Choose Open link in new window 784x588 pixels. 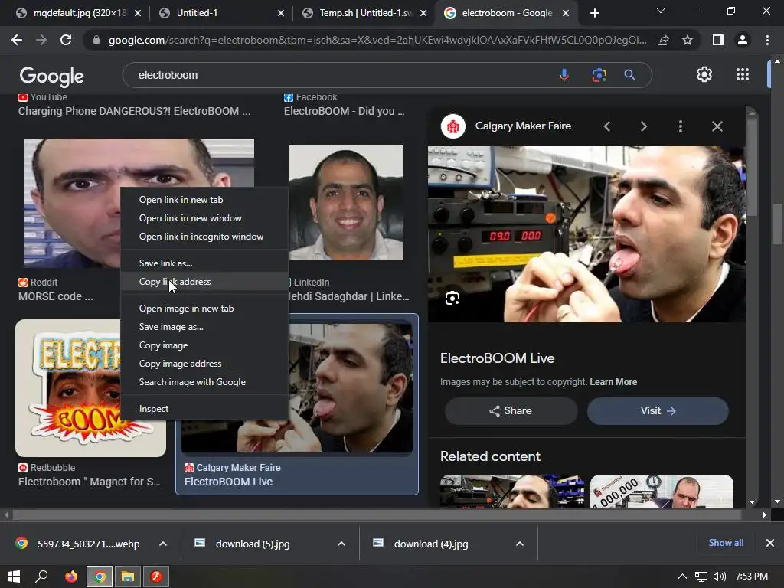(x=204, y=218)
